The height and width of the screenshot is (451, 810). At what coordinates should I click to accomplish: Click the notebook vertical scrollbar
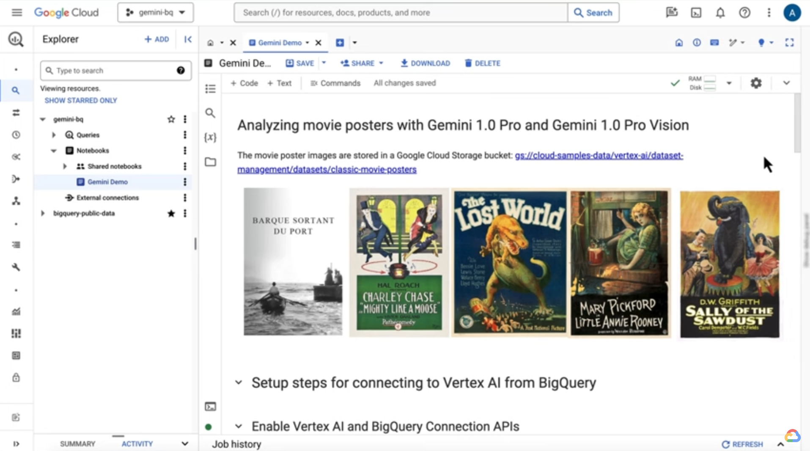(797, 123)
